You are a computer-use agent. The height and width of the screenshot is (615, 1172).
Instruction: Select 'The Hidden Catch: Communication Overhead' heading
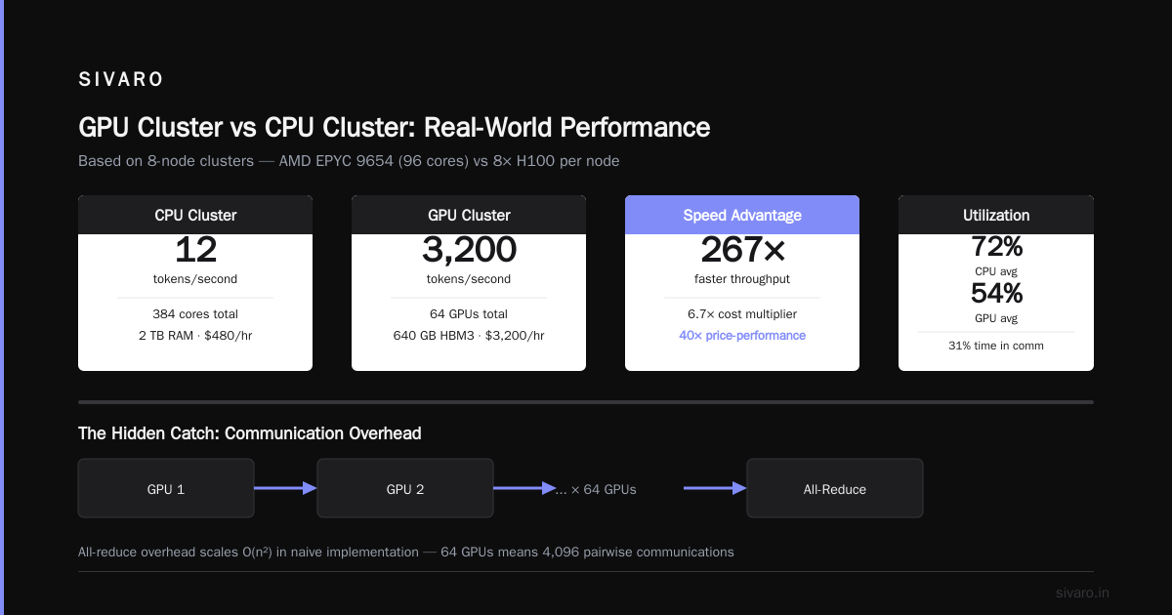point(250,432)
